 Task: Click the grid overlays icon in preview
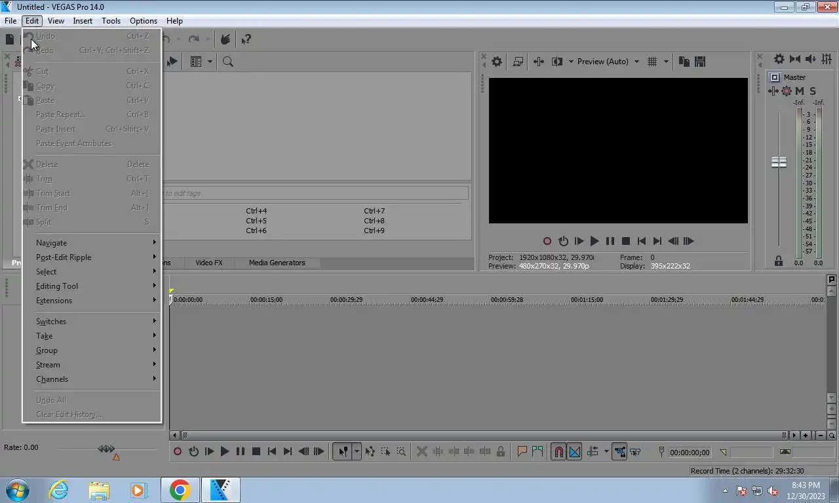(x=652, y=62)
